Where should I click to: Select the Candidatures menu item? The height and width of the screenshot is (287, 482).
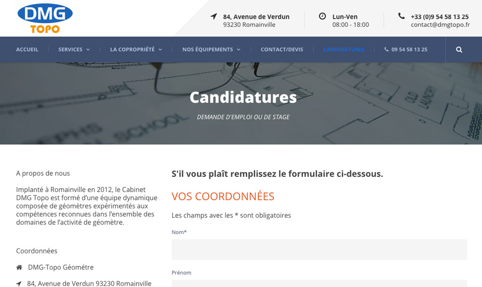click(344, 50)
